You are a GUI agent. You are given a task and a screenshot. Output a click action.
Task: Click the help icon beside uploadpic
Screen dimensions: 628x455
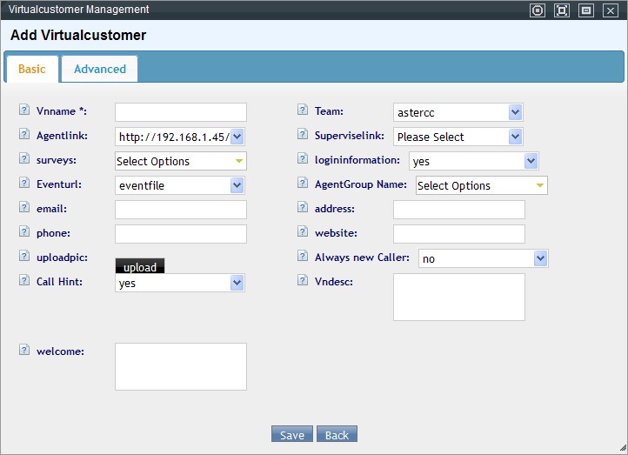[x=23, y=257]
